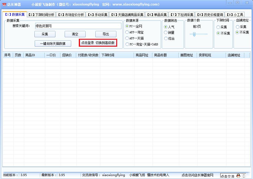Click the 前3页 label
This screenshot has width=253, height=179.
click(x=197, y=26)
